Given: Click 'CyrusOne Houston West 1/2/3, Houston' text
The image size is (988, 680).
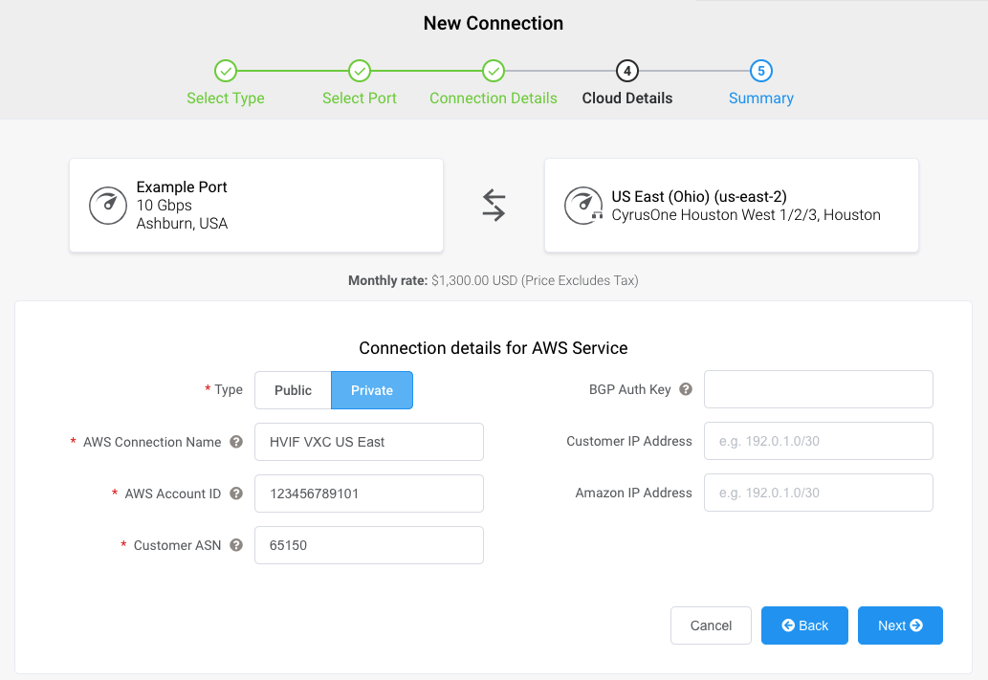Looking at the screenshot, I should pos(746,215).
